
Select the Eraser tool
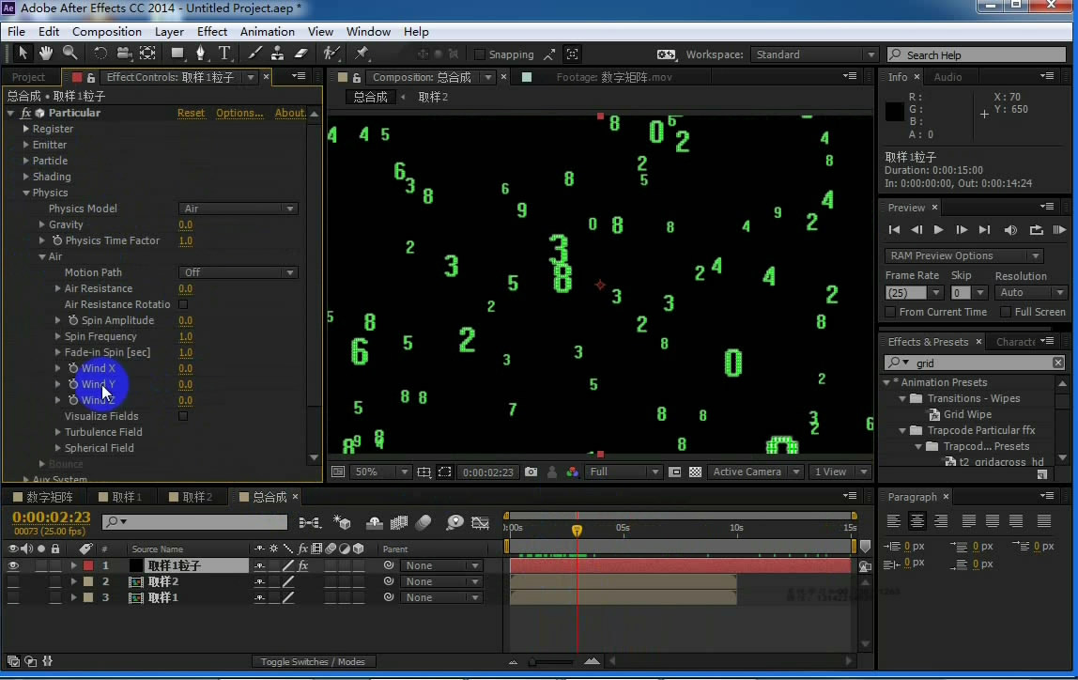tap(300, 53)
